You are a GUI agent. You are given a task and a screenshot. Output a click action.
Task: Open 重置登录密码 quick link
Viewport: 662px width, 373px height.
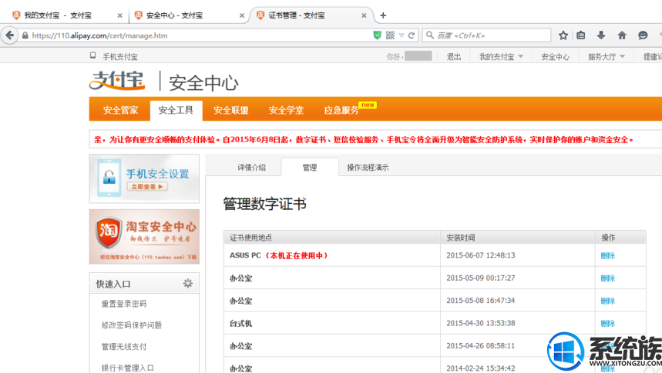pyautogui.click(x=124, y=304)
